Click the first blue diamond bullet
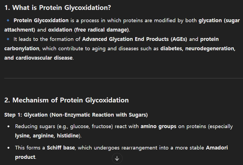Image resolution: width=243 pixels, height=165 pixels. pos(8,20)
